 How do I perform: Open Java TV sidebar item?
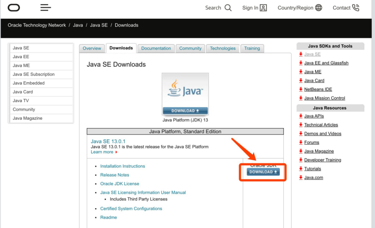(41, 101)
